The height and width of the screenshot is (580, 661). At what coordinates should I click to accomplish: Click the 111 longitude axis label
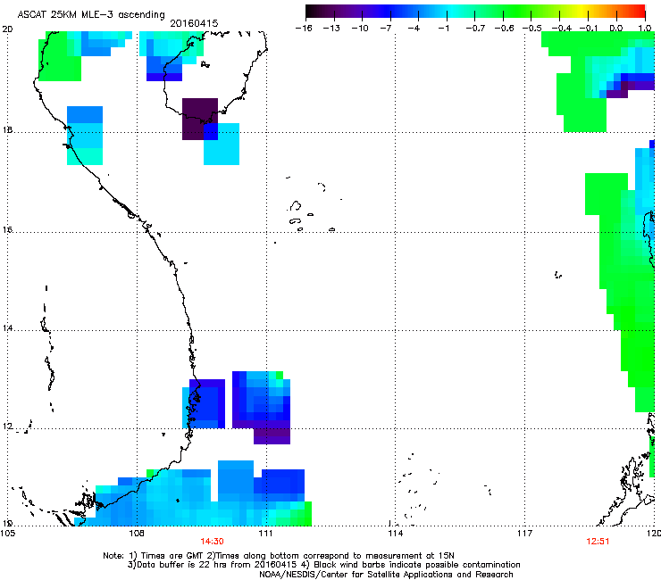tap(265, 534)
